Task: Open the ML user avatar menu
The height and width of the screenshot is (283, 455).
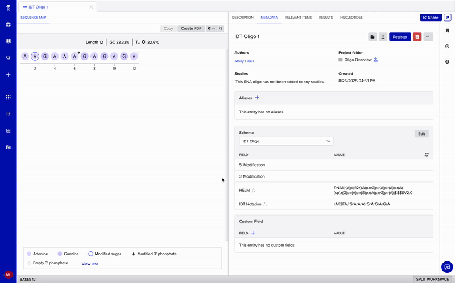Action: click(8, 274)
